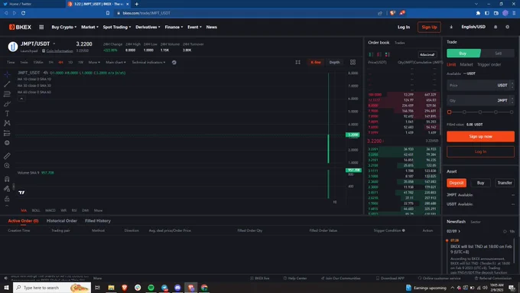Click the TradingView logo on chart
Viewport: 520px width, 293px height.
[x=21, y=193]
